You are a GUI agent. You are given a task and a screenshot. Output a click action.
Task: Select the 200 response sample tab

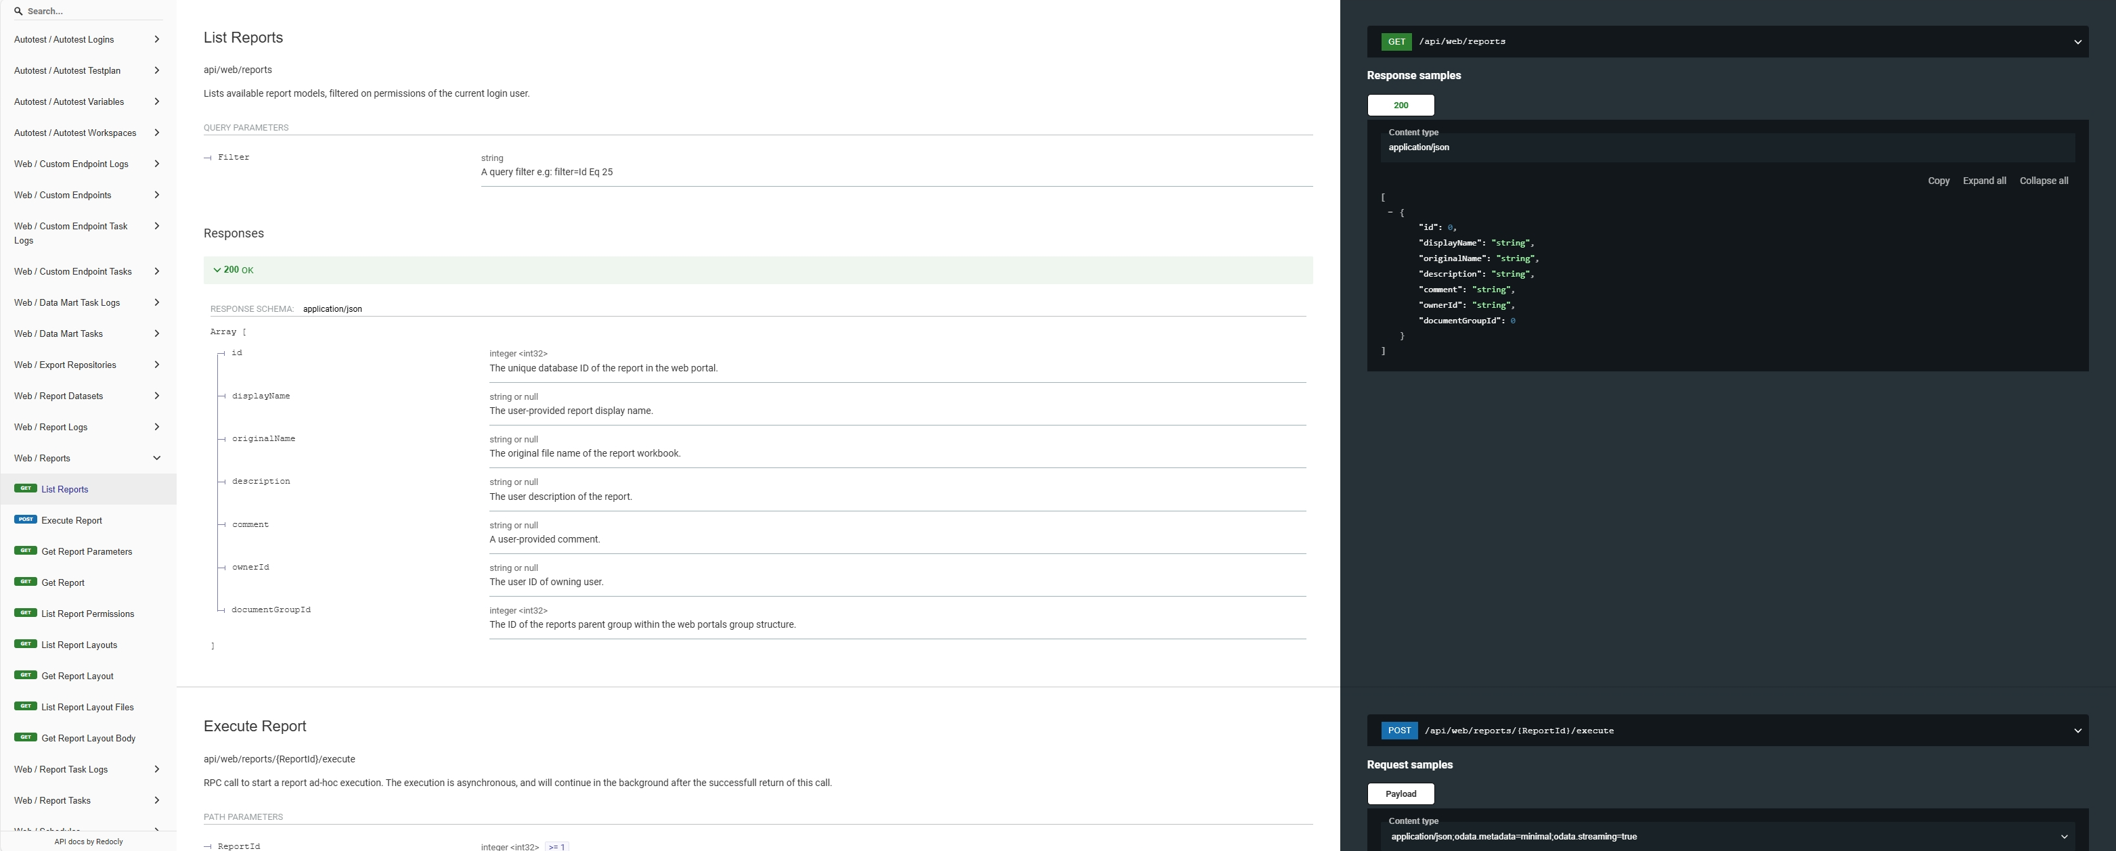click(1400, 105)
